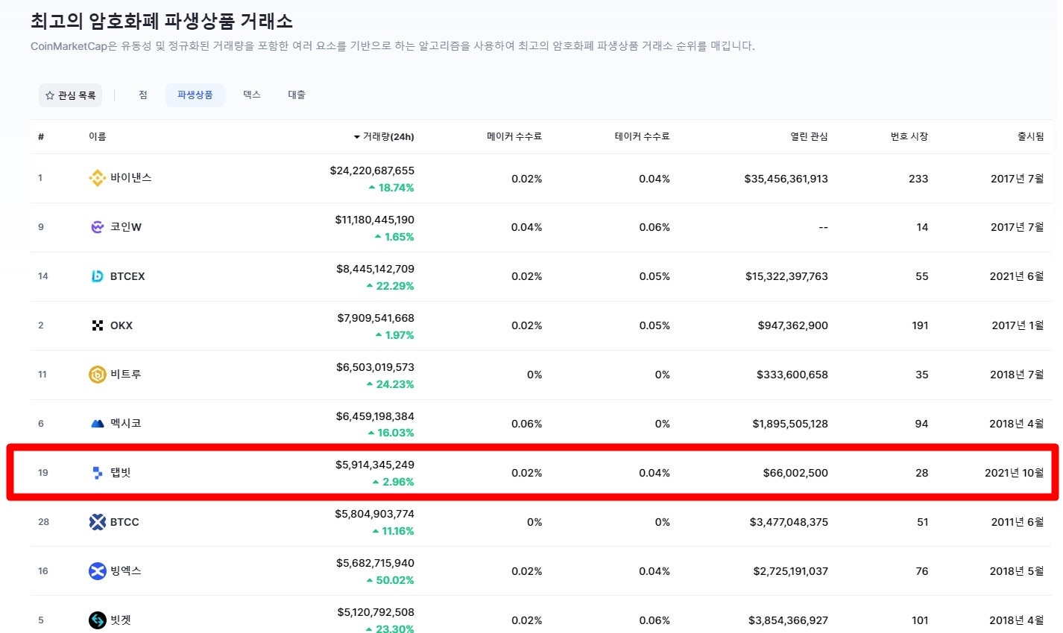
Task: Sort by the 거래량(24h) column header
Action: click(x=384, y=136)
